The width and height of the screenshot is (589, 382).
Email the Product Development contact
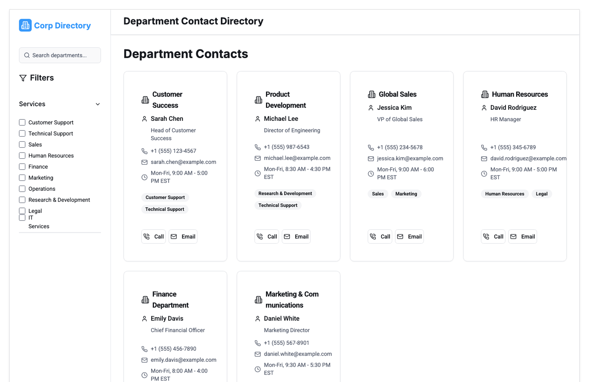pyautogui.click(x=296, y=237)
